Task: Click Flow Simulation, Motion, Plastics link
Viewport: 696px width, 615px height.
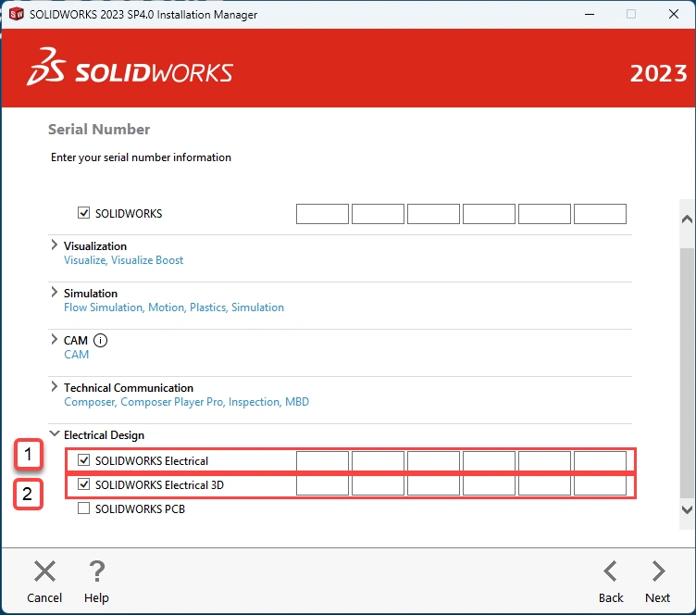Action: coord(174,307)
